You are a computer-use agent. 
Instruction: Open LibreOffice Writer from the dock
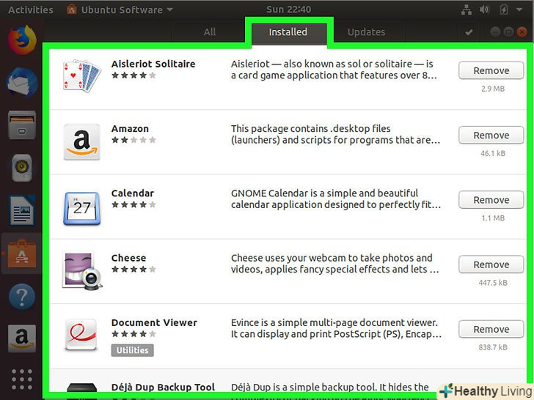pyautogui.click(x=22, y=210)
